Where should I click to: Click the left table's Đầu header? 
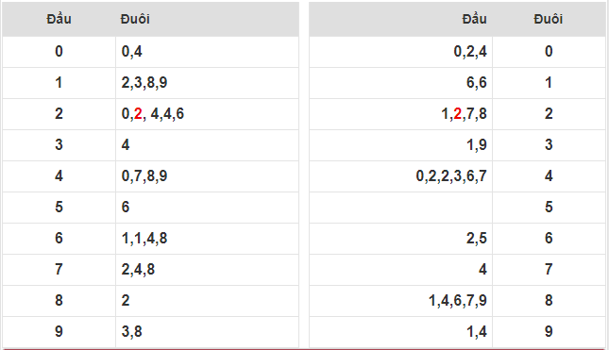coord(59,19)
